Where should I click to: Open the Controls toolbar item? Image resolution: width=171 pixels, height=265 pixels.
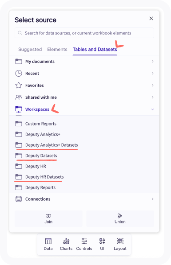84,244
